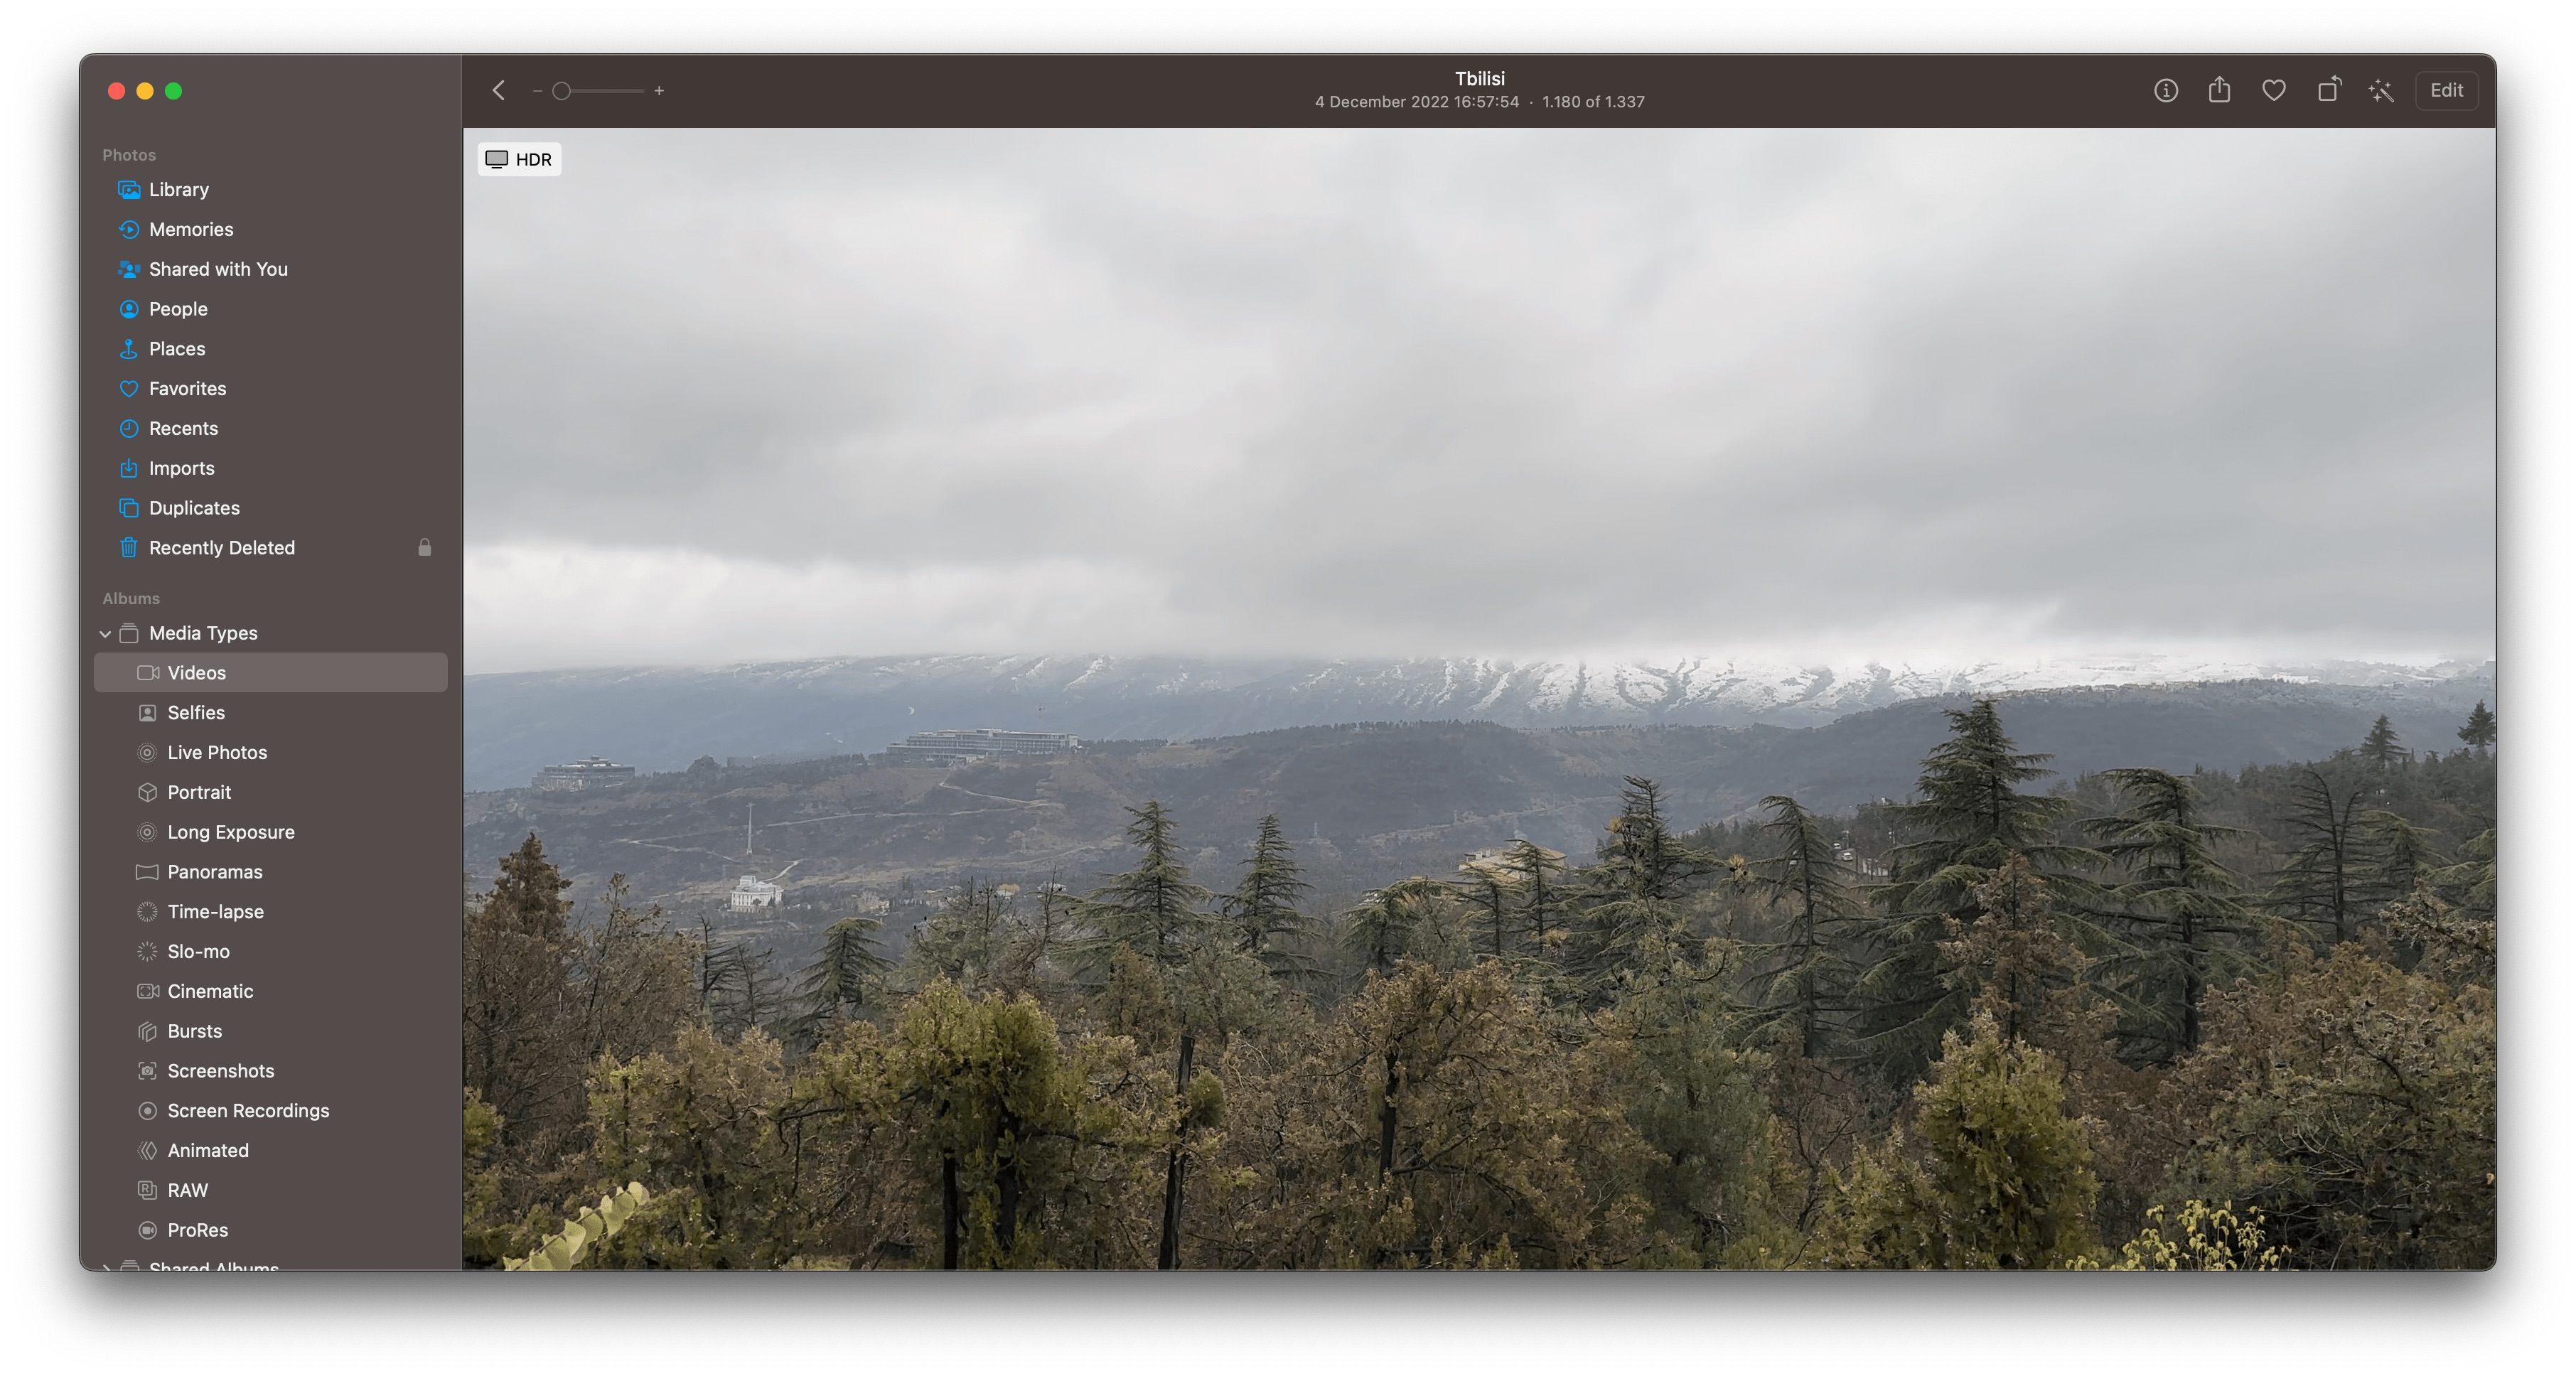2576x1376 pixels.
Task: Open the Memories sidebar item
Action: coord(190,228)
